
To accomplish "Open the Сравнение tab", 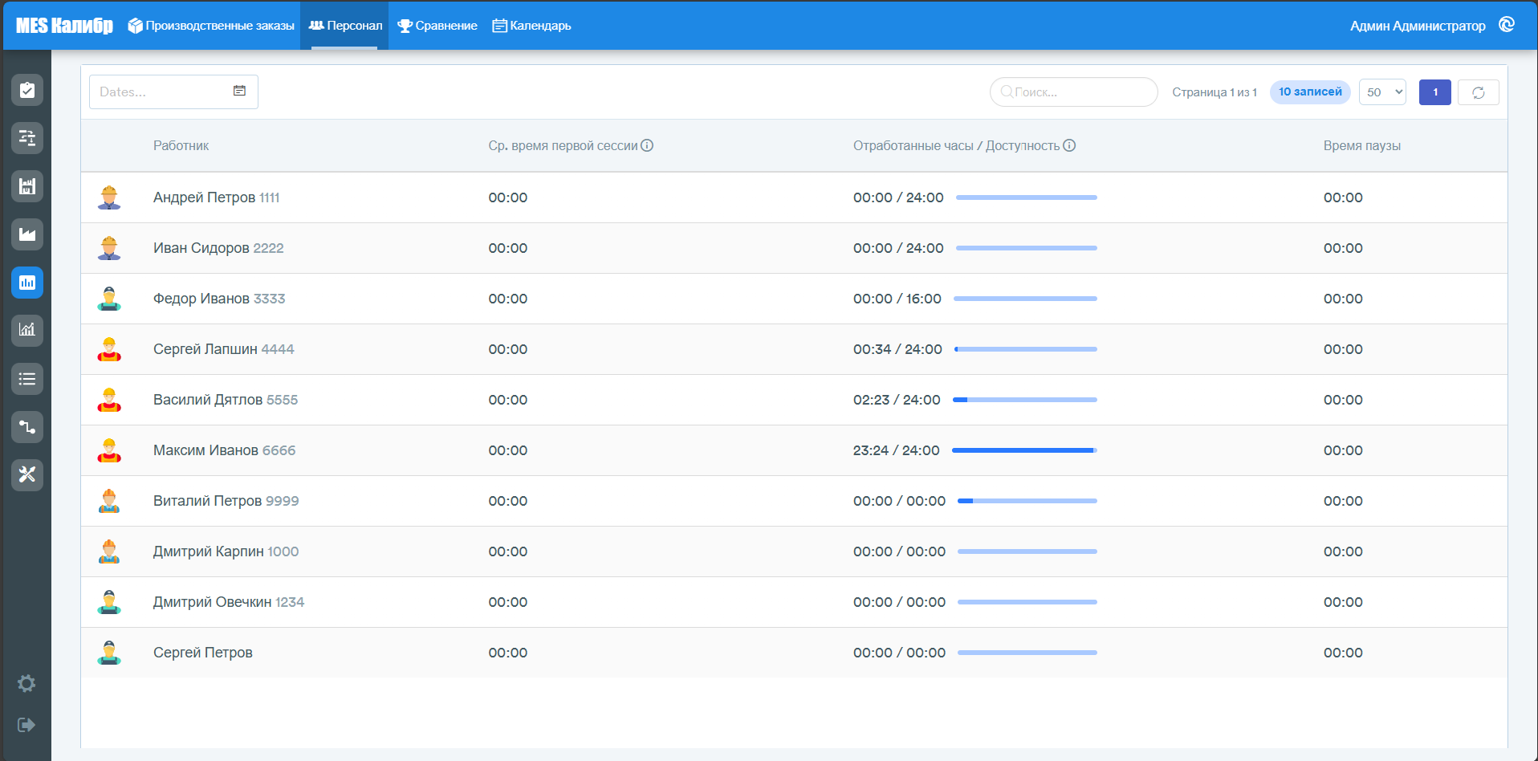I will click(x=437, y=26).
